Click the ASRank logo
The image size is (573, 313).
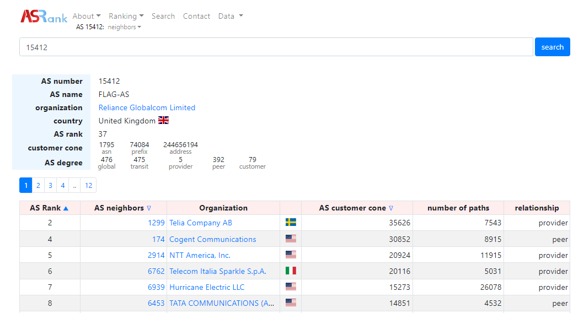(44, 17)
